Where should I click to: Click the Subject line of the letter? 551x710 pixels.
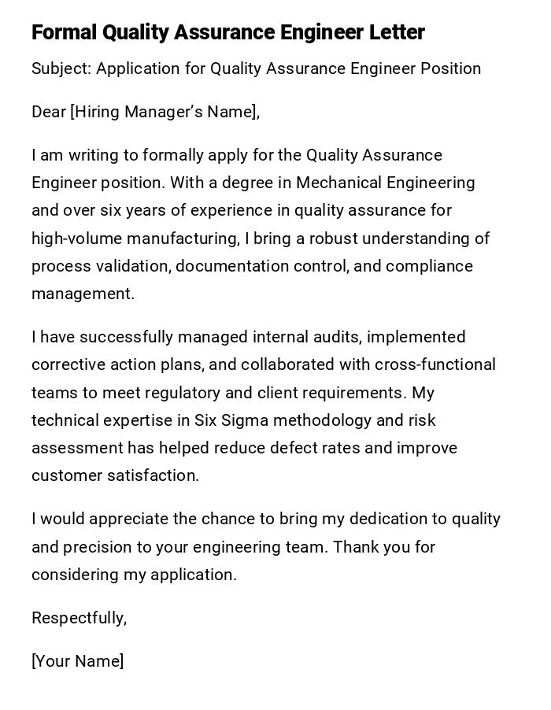coord(256,68)
